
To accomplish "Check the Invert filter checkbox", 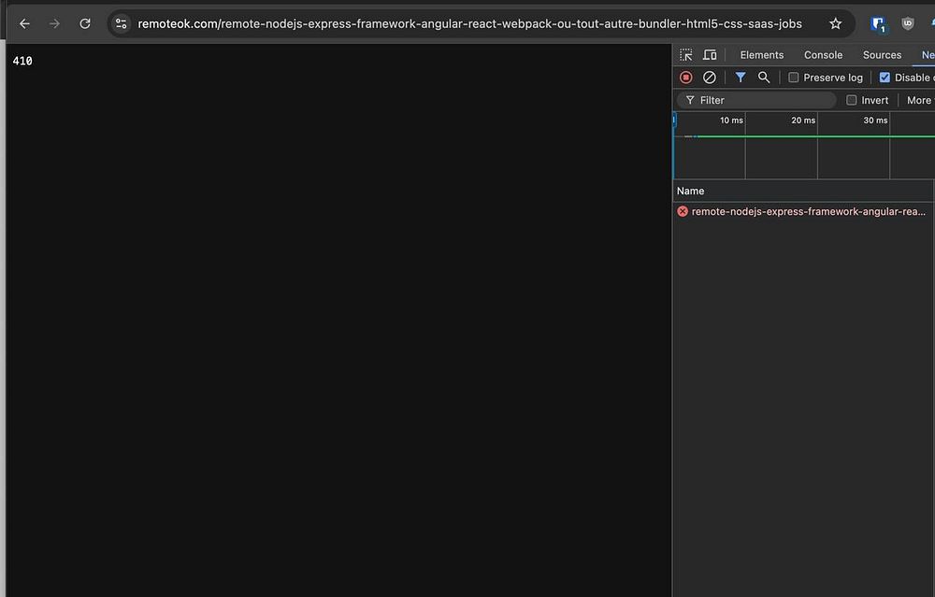I will [x=852, y=100].
